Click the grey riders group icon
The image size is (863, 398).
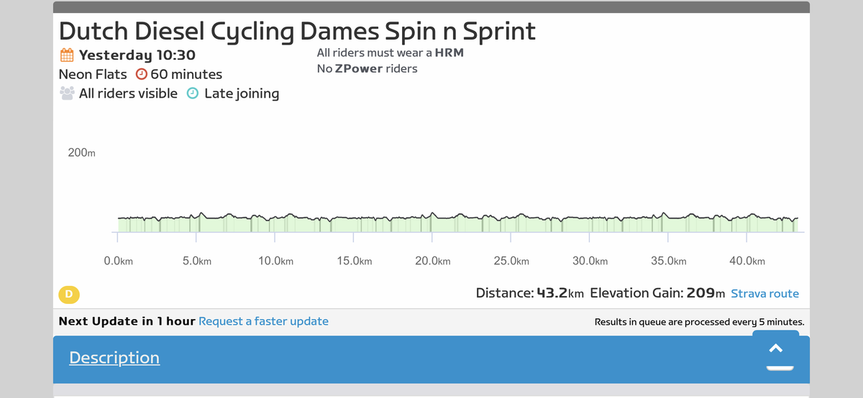point(67,93)
